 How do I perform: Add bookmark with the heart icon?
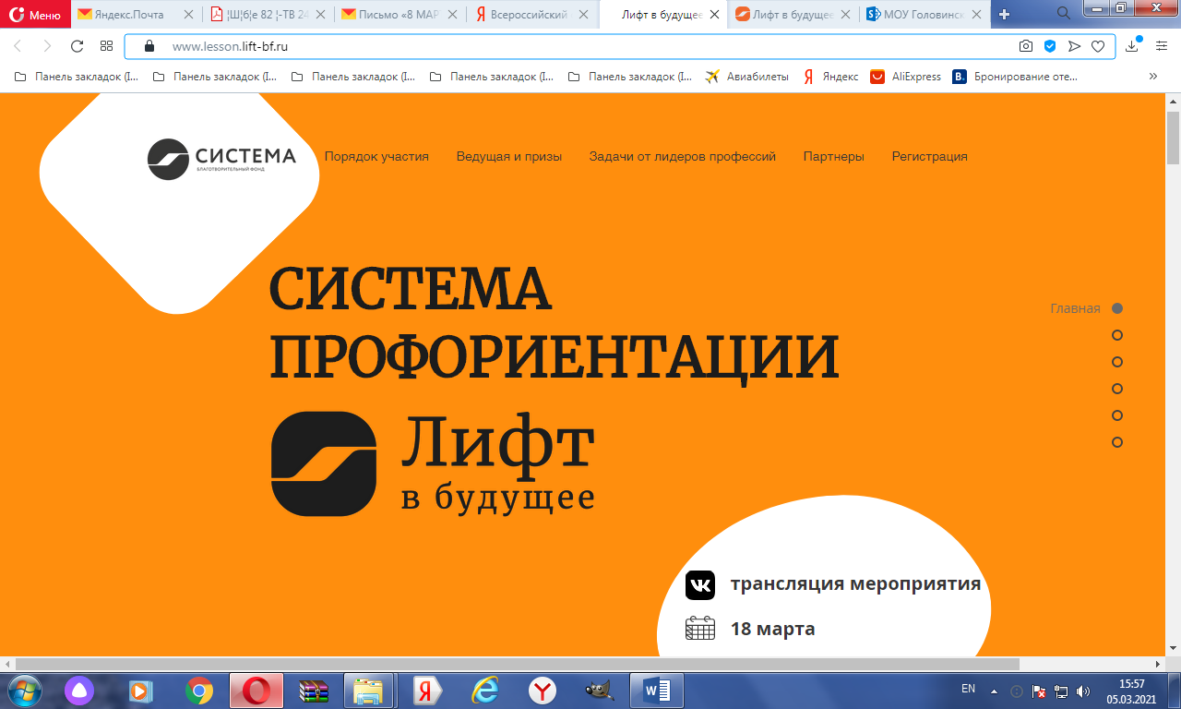pos(1098,46)
